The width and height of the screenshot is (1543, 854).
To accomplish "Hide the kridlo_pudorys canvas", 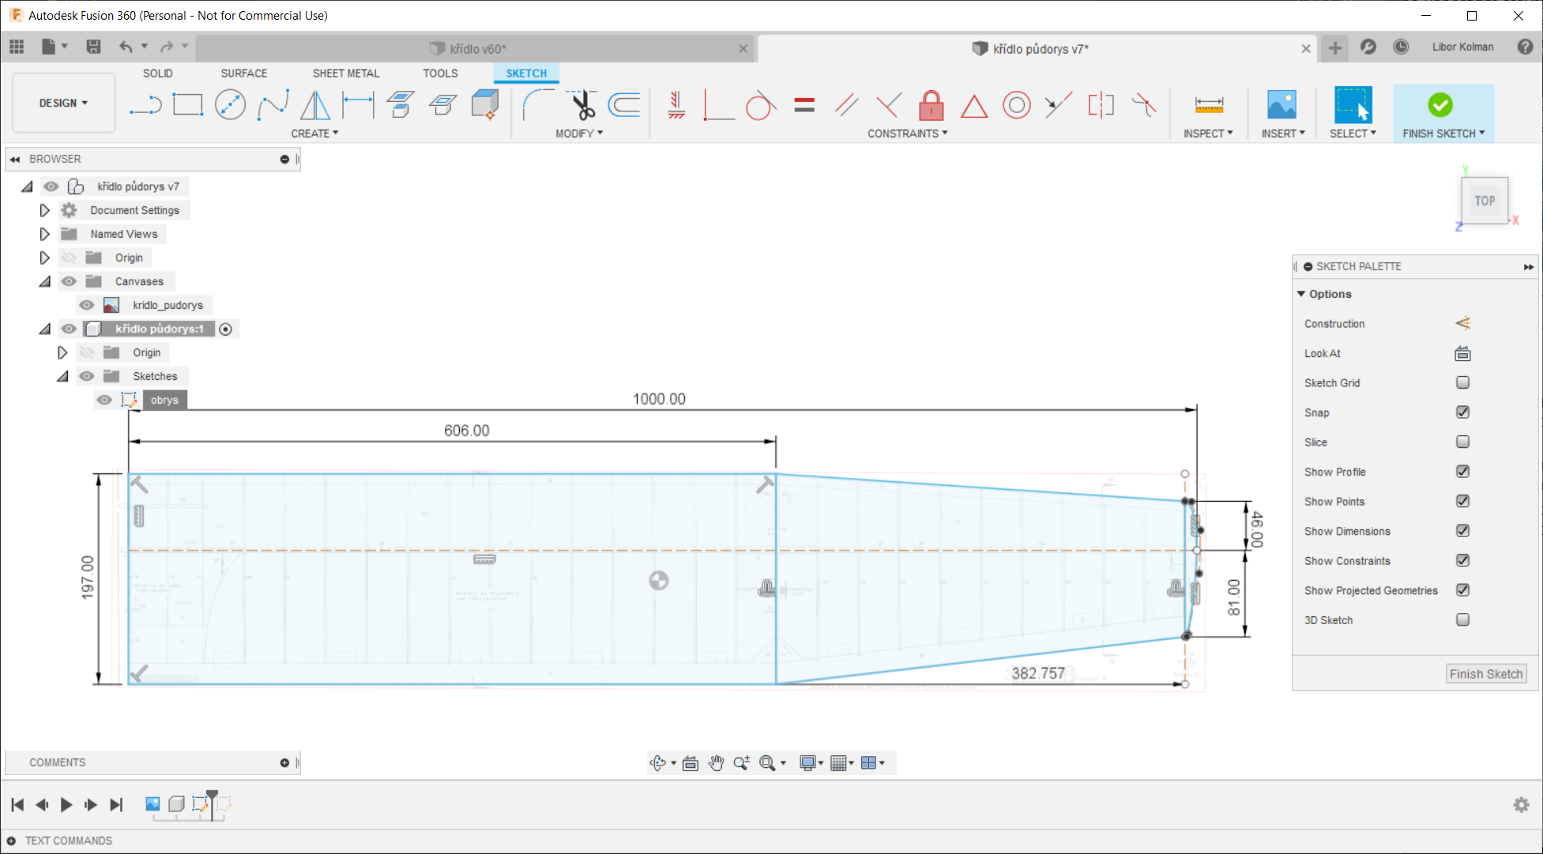I will [87, 305].
